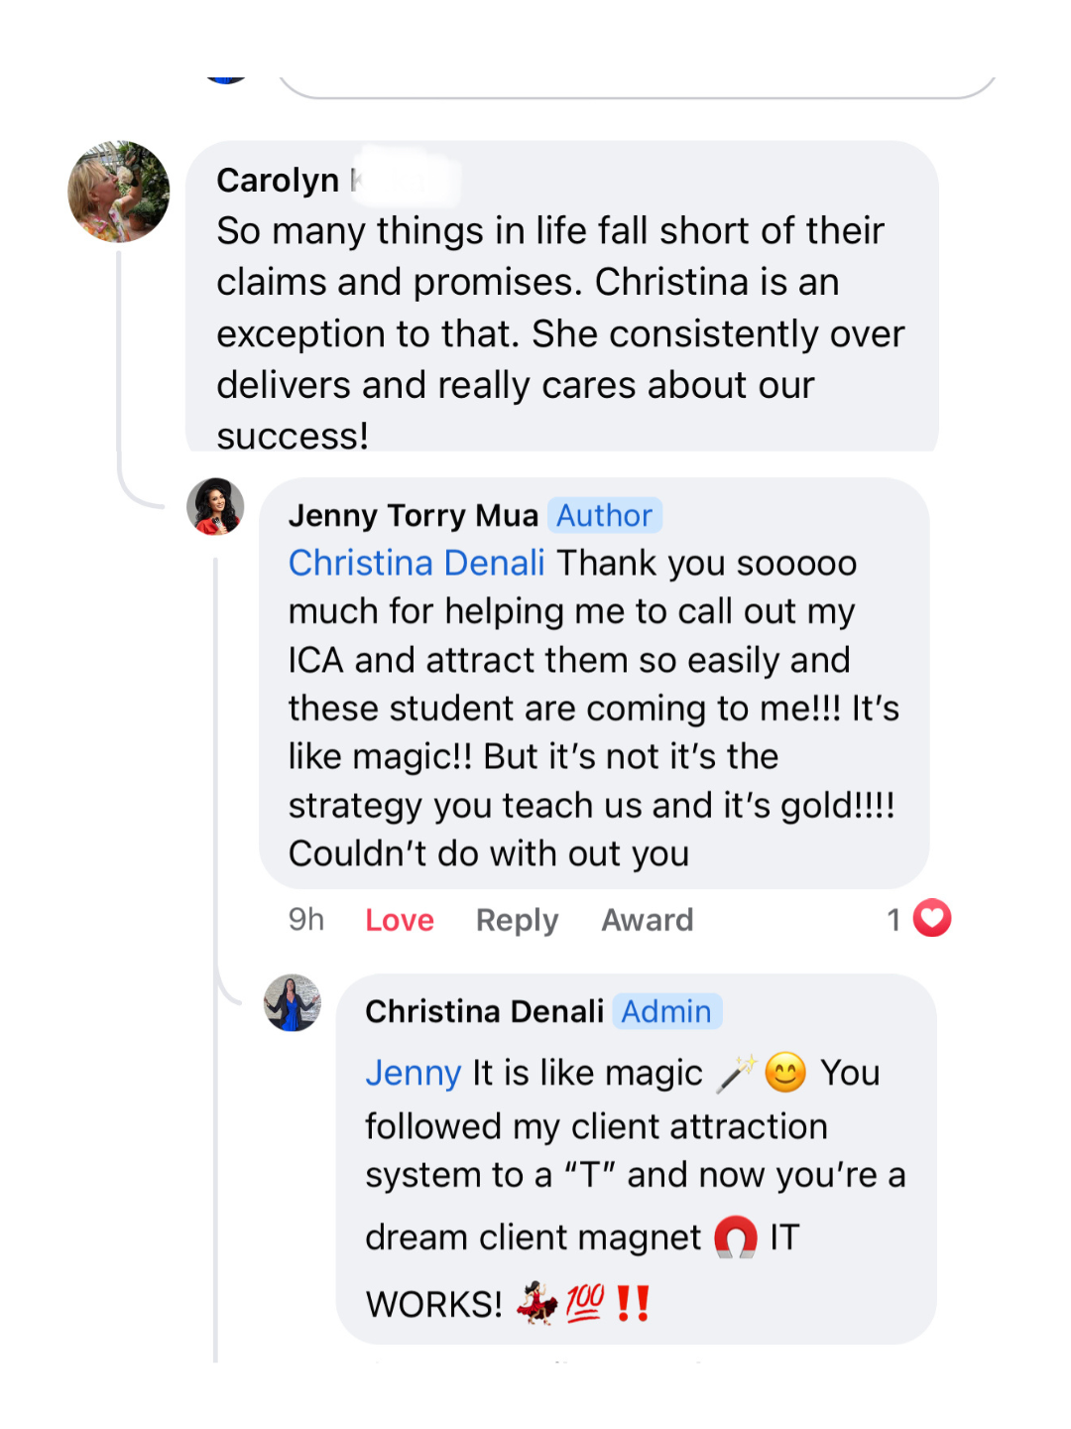The image size is (1071, 1429).
Task: Click the Jenny mention in Christina's reply
Action: pyautogui.click(x=413, y=1074)
